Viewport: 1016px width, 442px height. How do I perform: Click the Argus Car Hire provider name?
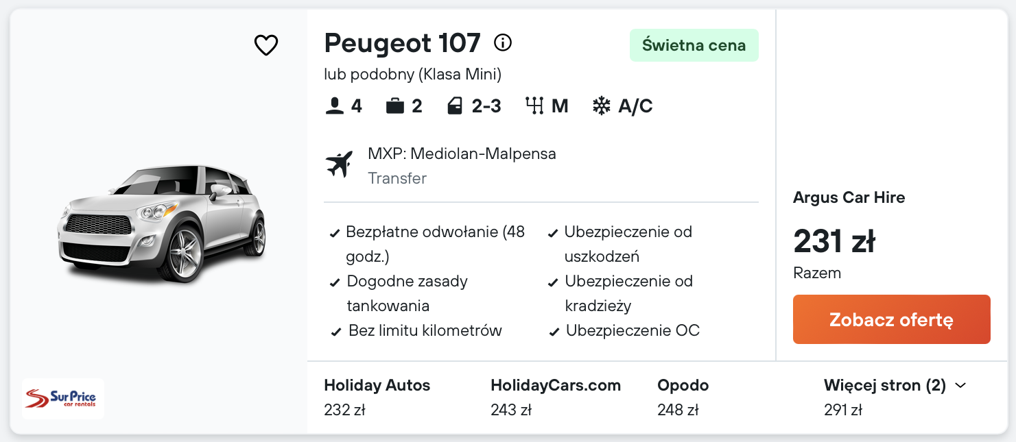849,197
